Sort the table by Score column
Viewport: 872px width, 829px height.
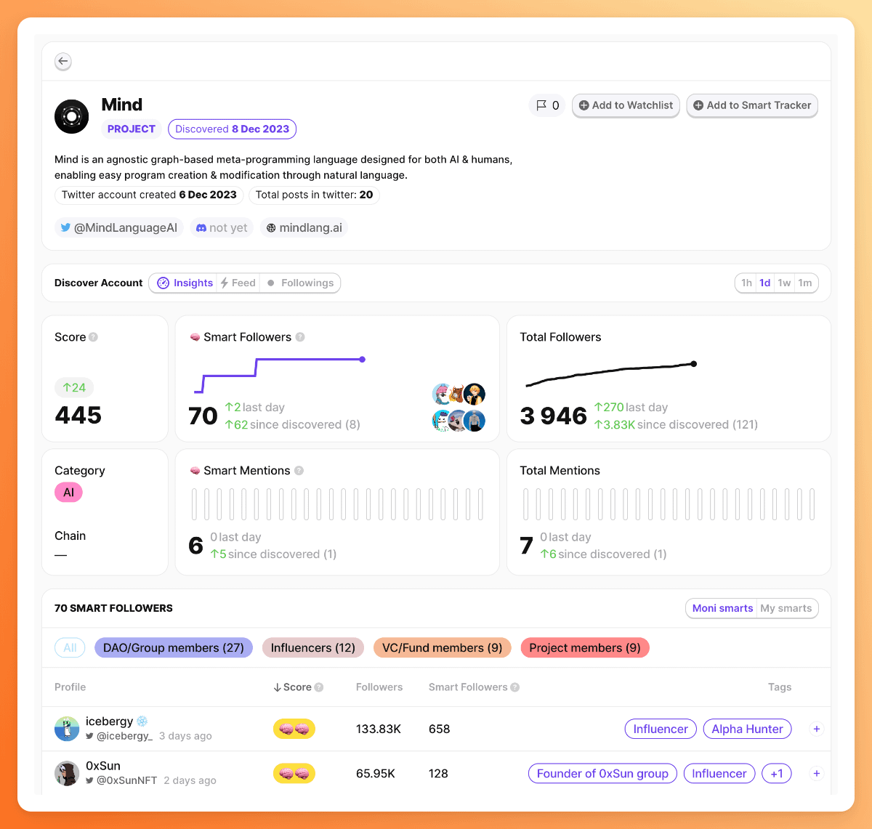tap(293, 687)
